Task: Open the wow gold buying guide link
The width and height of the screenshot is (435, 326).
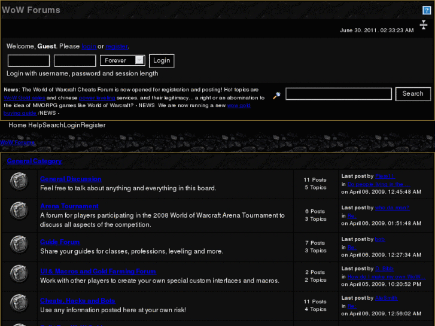Action: [239, 105]
